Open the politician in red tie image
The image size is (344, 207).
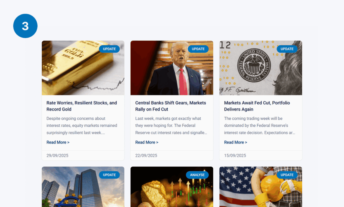pos(172,68)
